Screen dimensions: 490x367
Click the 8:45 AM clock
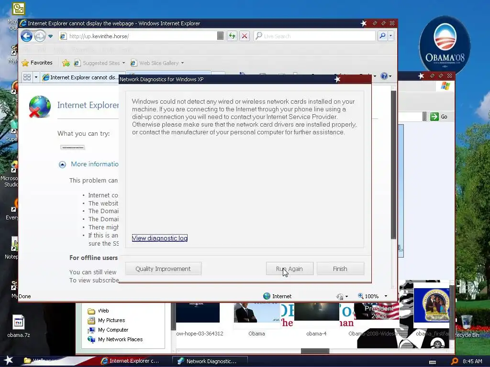472,361
